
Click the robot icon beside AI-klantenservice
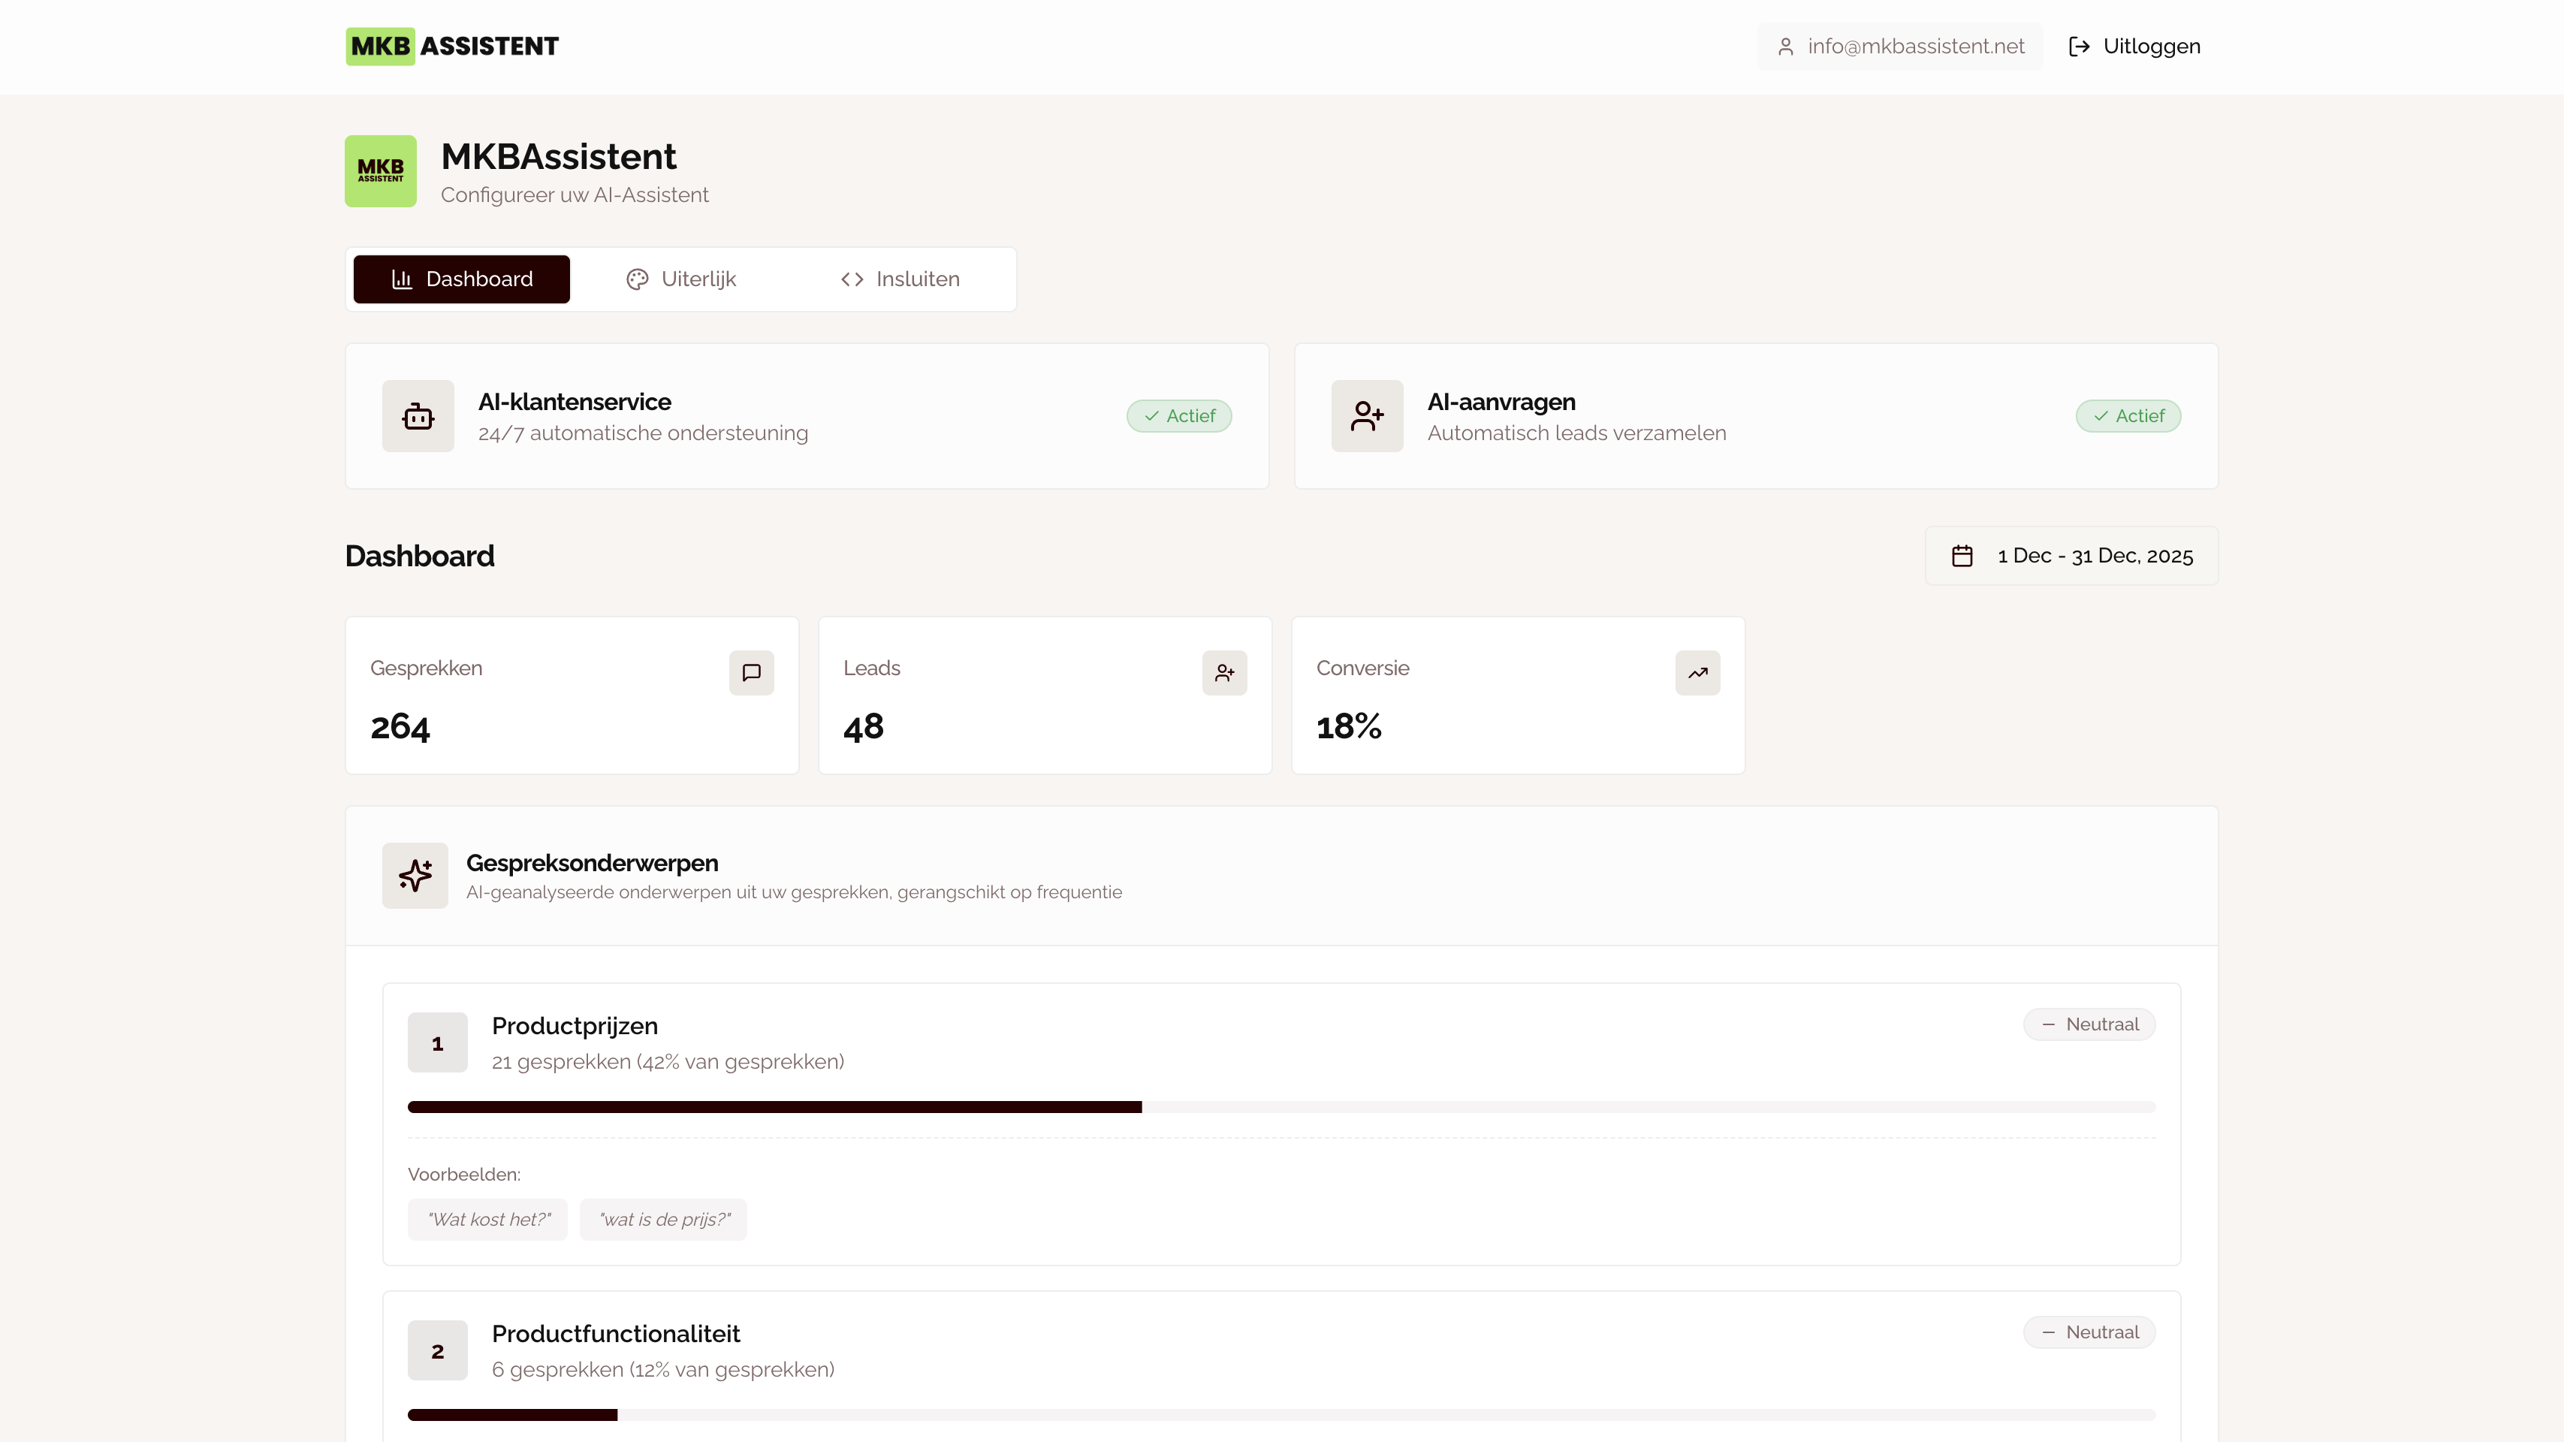pos(418,416)
